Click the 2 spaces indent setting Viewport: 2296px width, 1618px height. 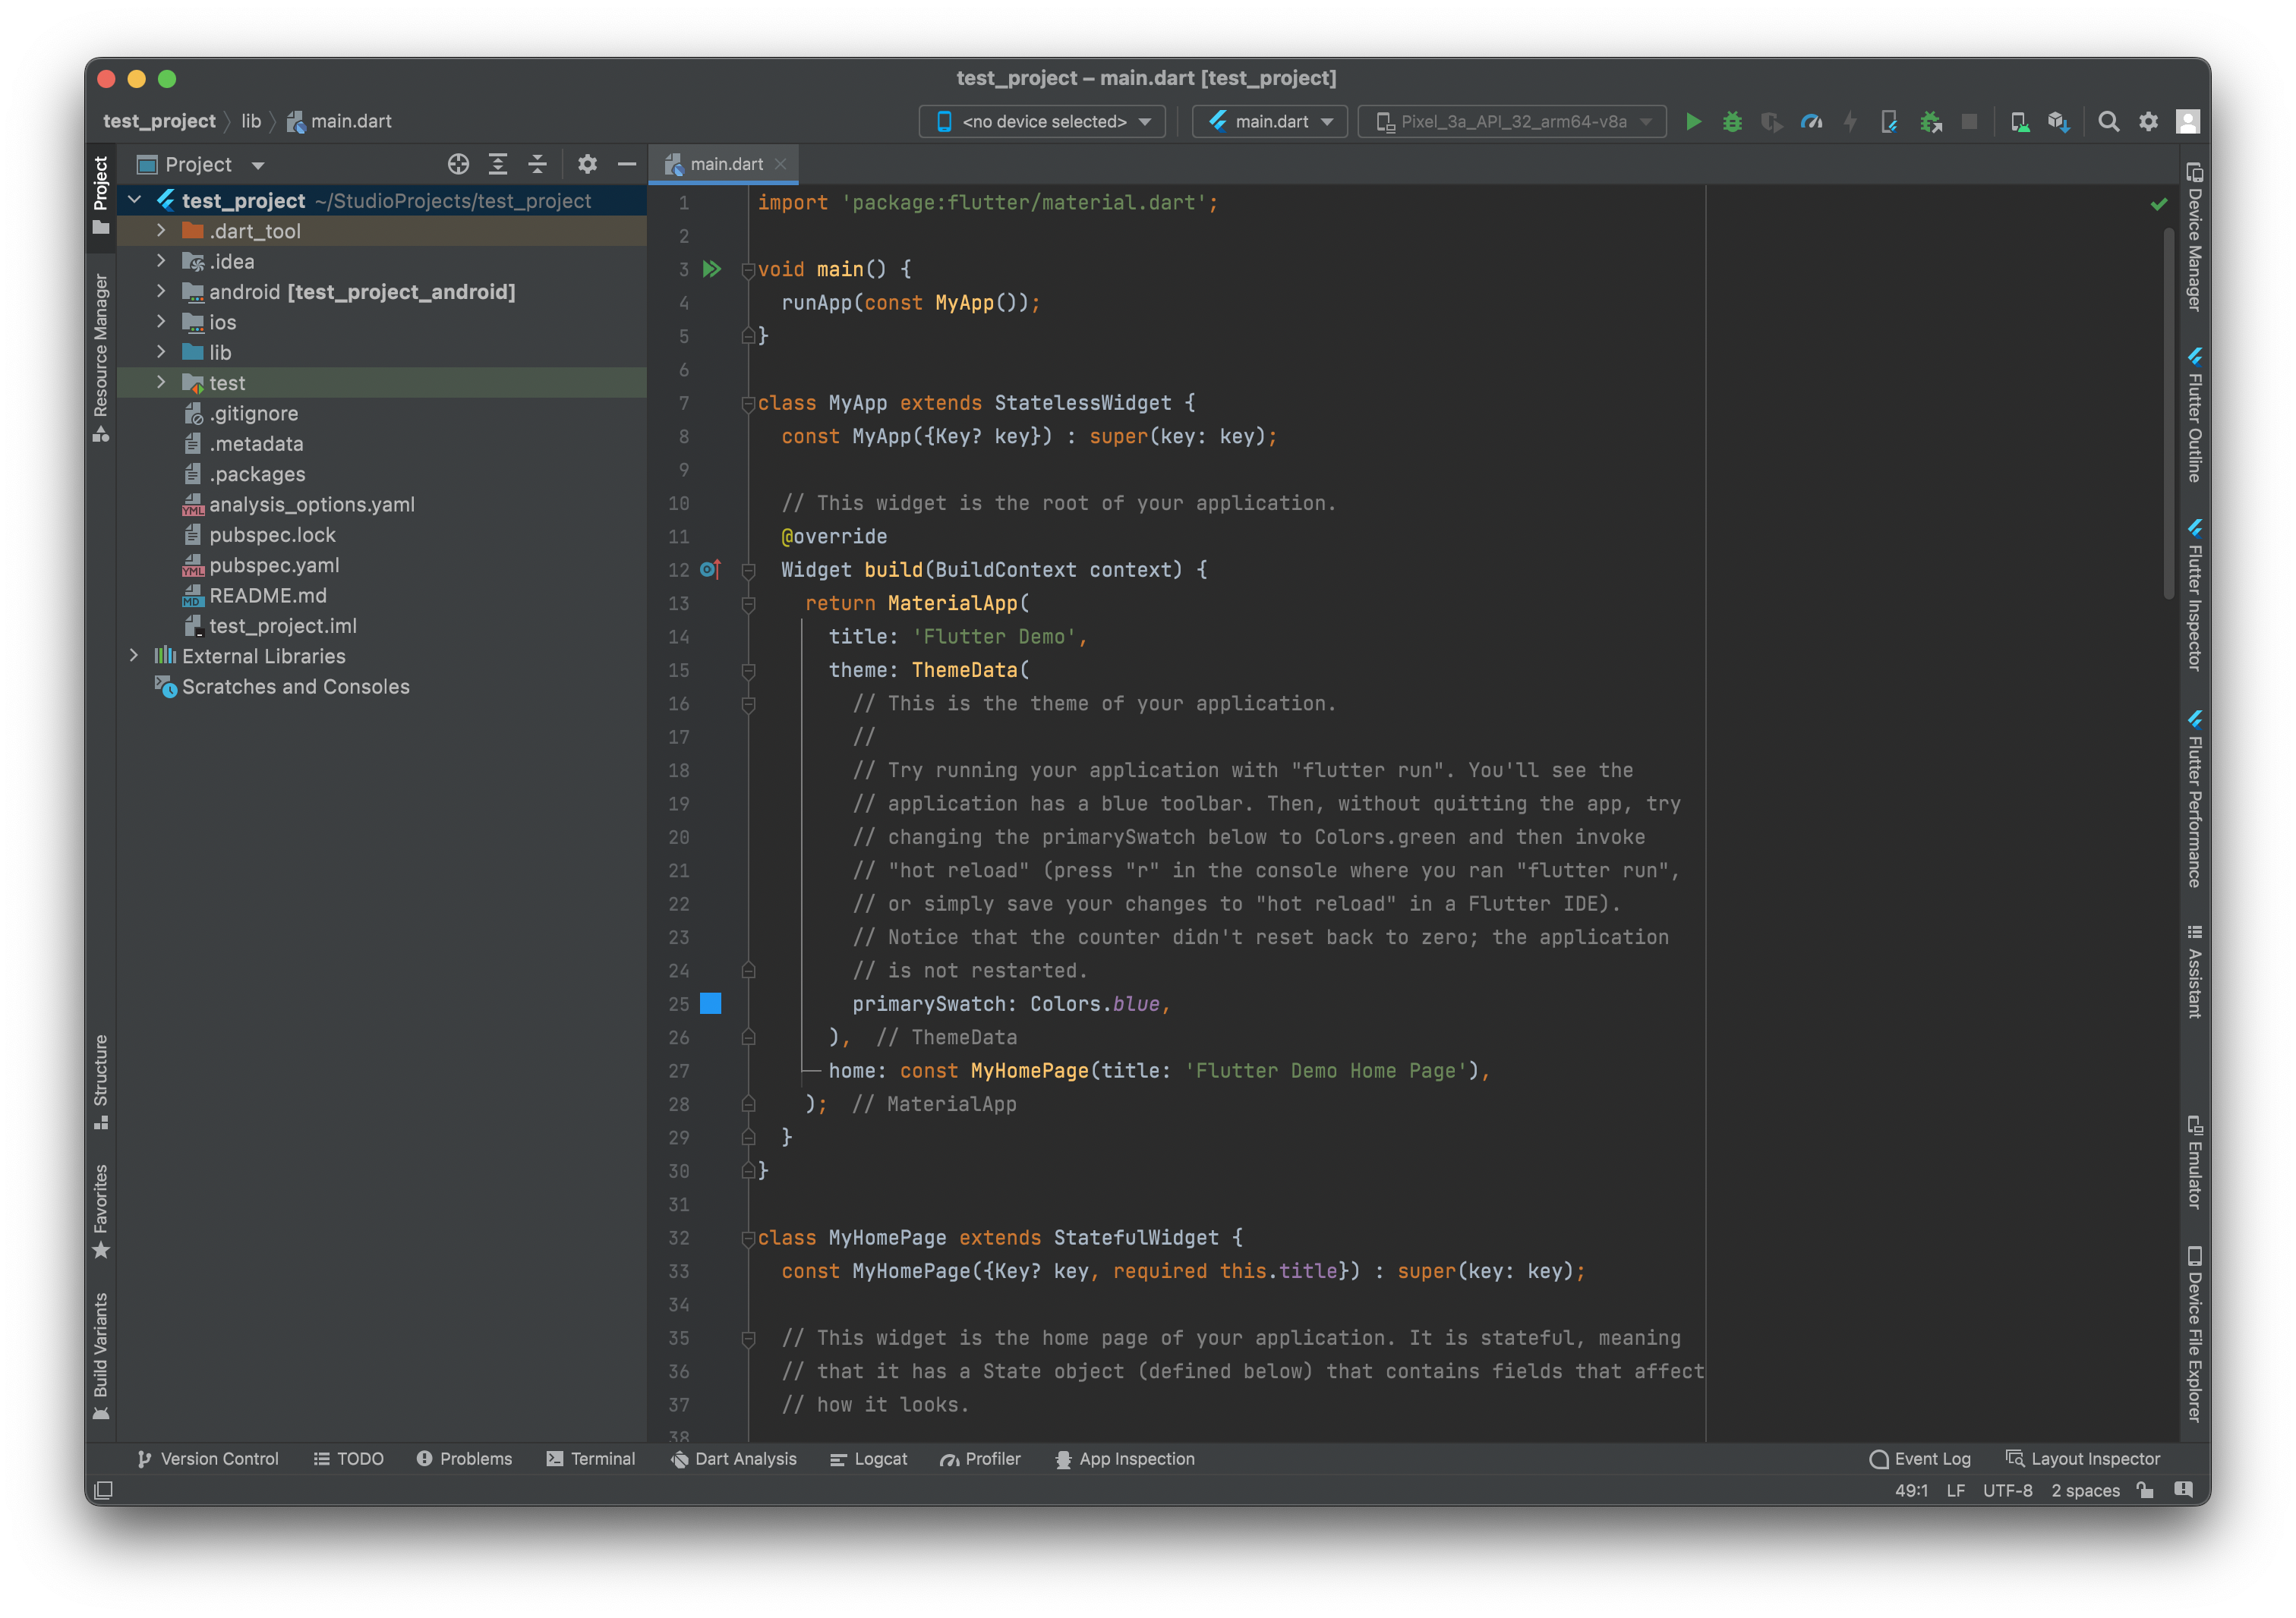click(2085, 1490)
